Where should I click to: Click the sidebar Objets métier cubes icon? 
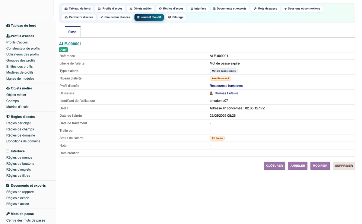pyautogui.click(x=8, y=88)
